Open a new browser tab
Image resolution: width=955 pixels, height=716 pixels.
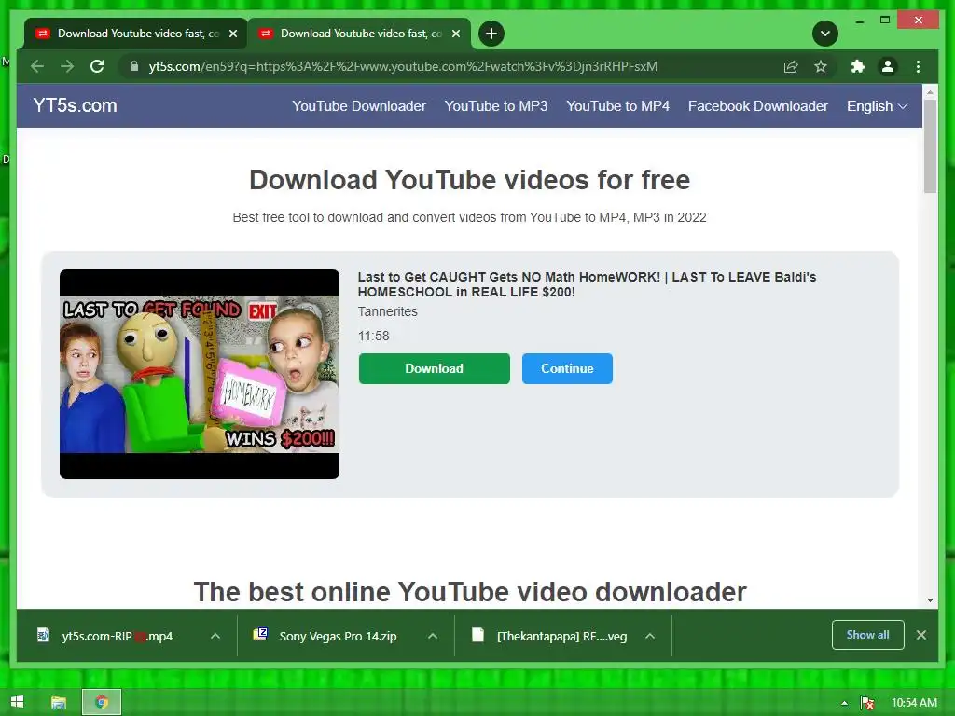point(491,34)
